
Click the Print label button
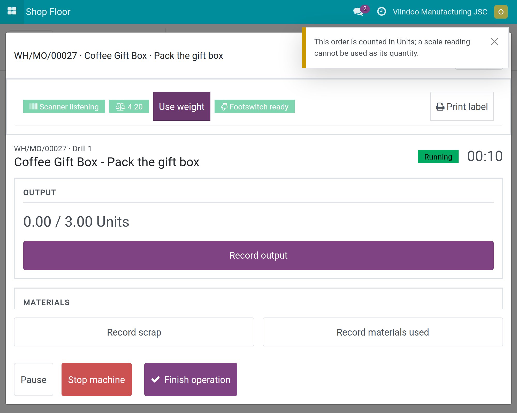click(462, 106)
